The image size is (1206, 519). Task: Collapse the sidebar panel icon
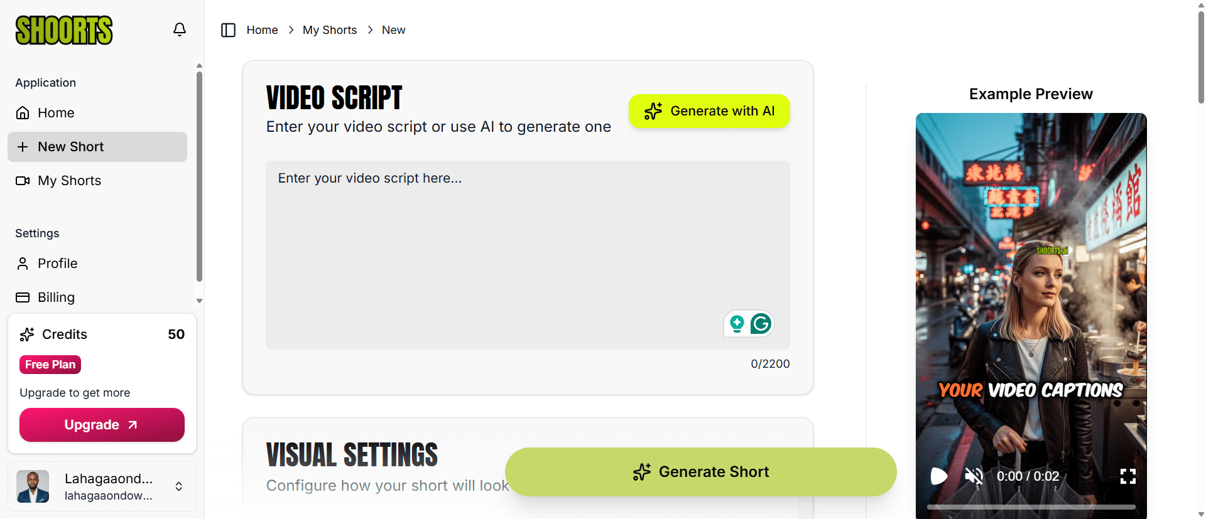(229, 29)
